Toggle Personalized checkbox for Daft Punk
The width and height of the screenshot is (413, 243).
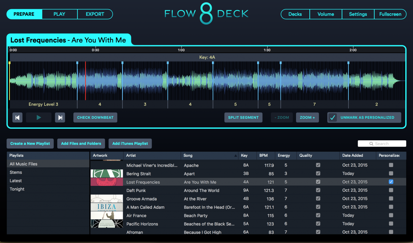391,190
